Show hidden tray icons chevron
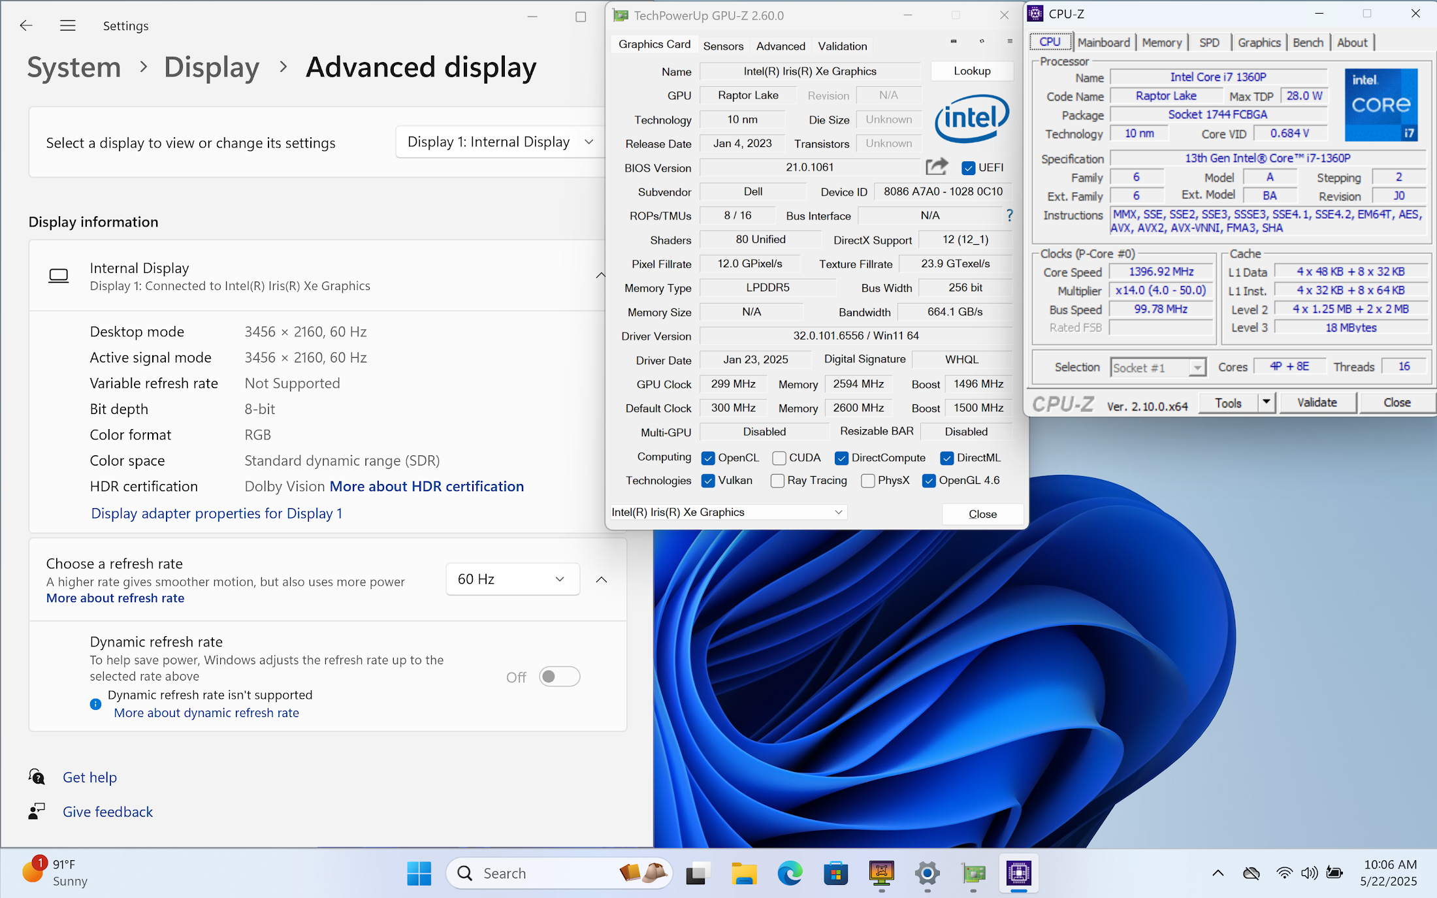This screenshot has width=1437, height=898. click(x=1218, y=873)
